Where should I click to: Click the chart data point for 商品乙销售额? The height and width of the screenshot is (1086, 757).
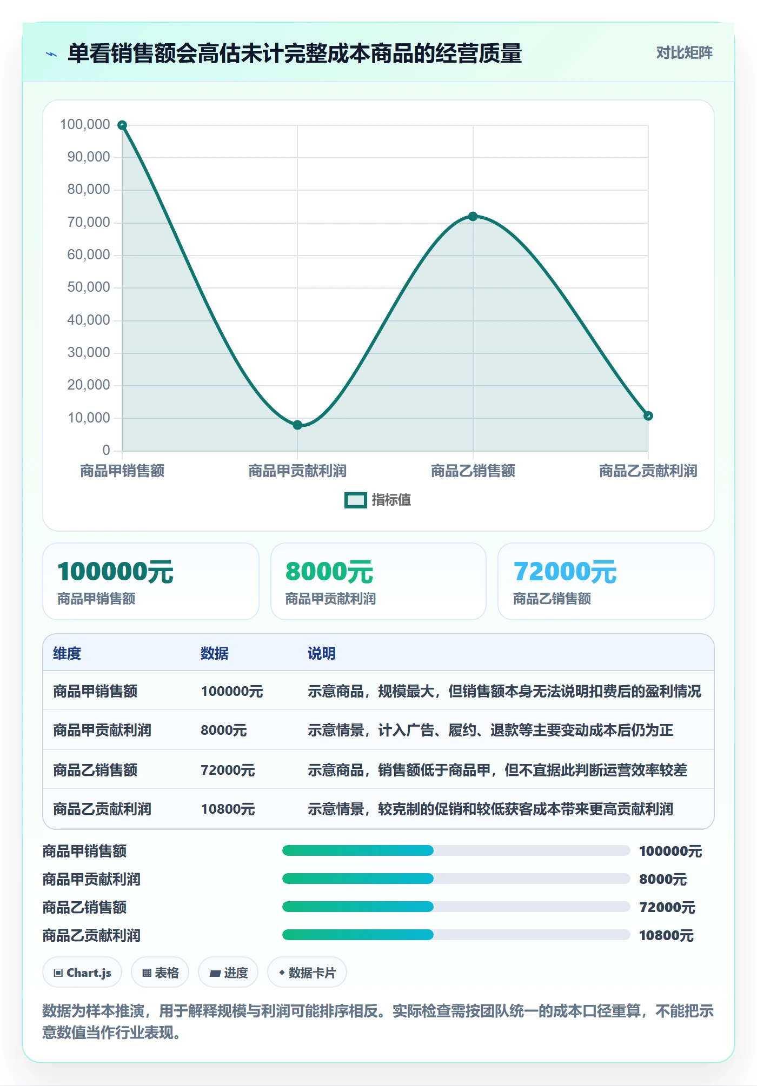coord(473,217)
